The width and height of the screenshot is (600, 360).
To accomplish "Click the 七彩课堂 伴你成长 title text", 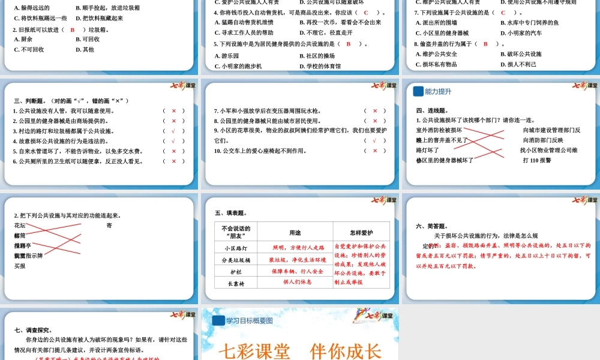I will [x=301, y=350].
